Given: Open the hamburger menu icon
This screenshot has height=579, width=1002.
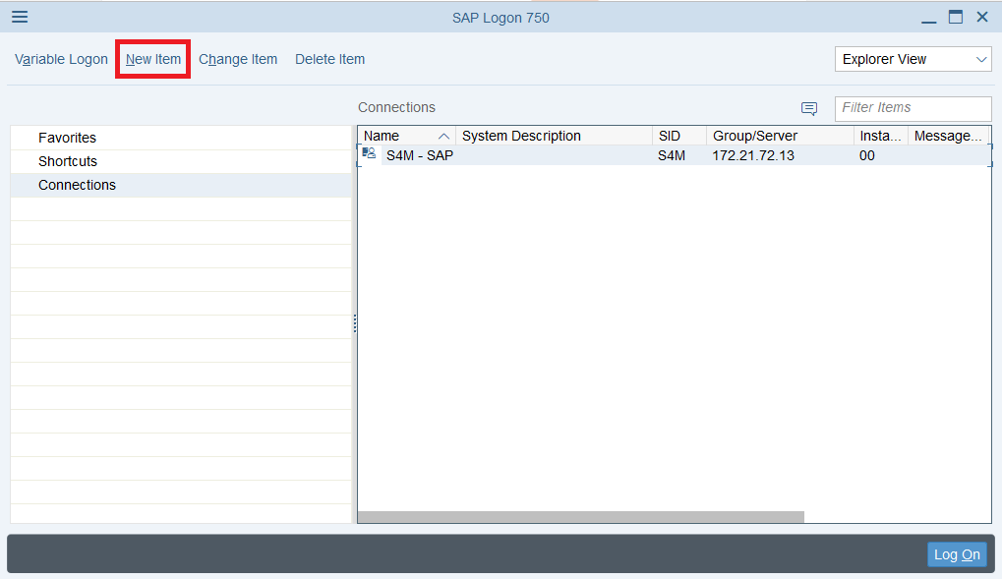Looking at the screenshot, I should 20,17.
